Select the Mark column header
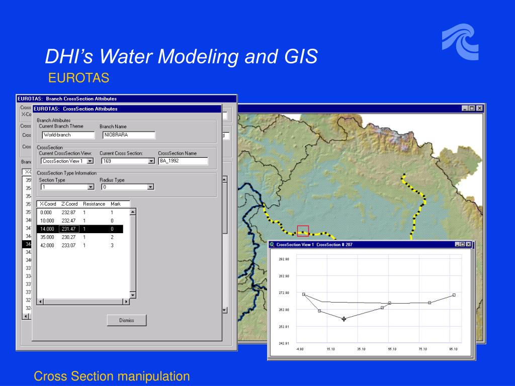The image size is (515, 386). tap(116, 204)
